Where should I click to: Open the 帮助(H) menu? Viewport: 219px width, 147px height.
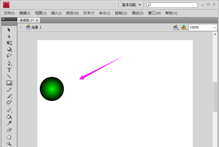[171, 13]
